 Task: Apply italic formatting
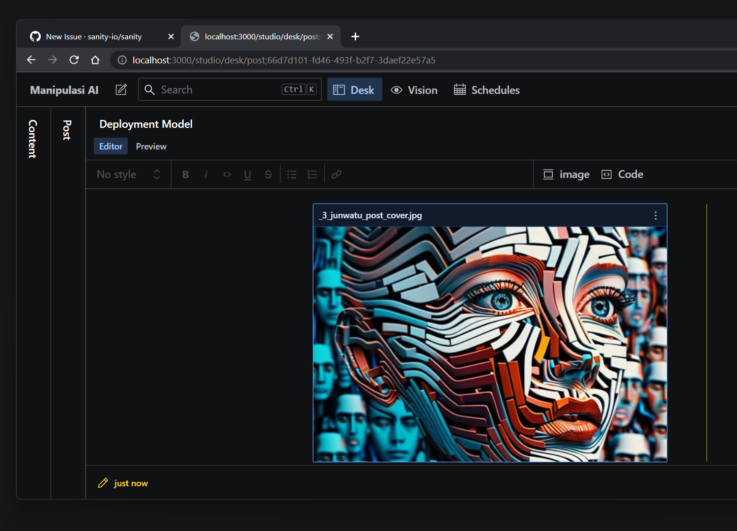click(x=206, y=174)
